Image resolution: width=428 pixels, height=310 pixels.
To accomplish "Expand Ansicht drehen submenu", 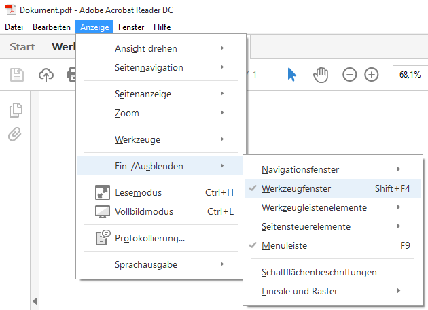I will coord(160,48).
